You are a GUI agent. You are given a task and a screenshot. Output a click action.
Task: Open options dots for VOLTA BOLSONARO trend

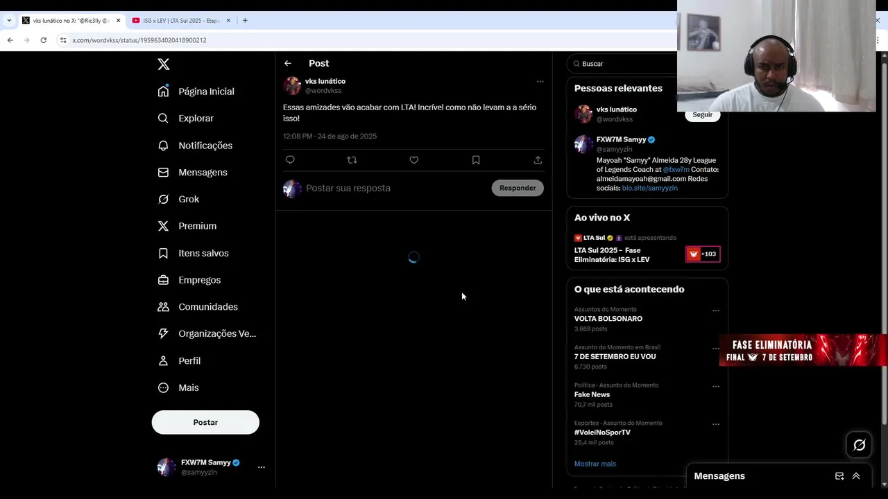(x=716, y=310)
